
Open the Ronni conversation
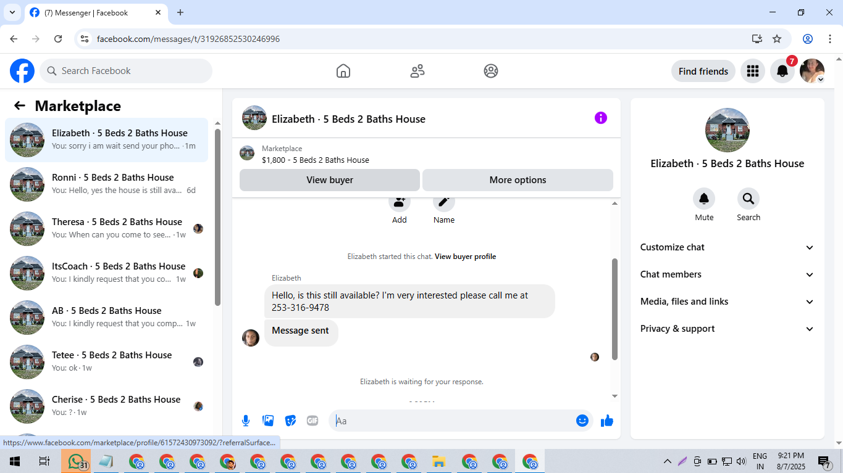point(106,184)
